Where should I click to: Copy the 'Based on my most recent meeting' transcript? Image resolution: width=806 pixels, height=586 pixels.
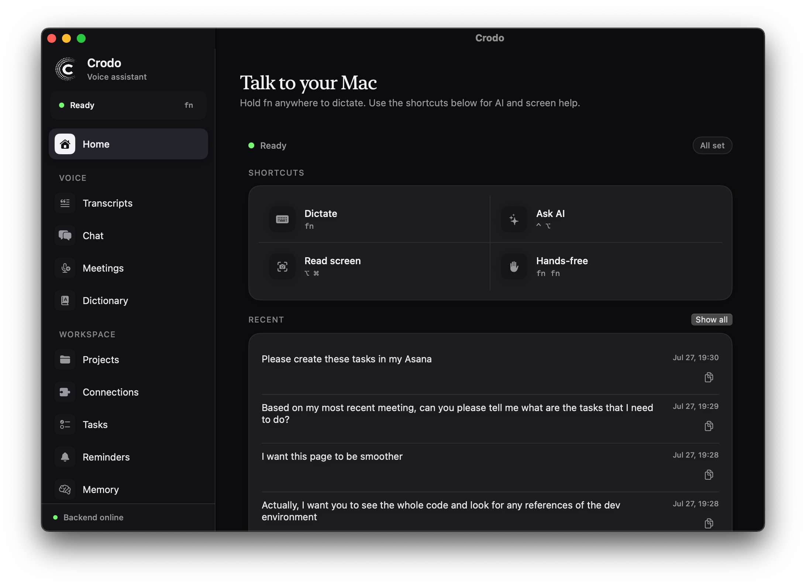point(709,426)
